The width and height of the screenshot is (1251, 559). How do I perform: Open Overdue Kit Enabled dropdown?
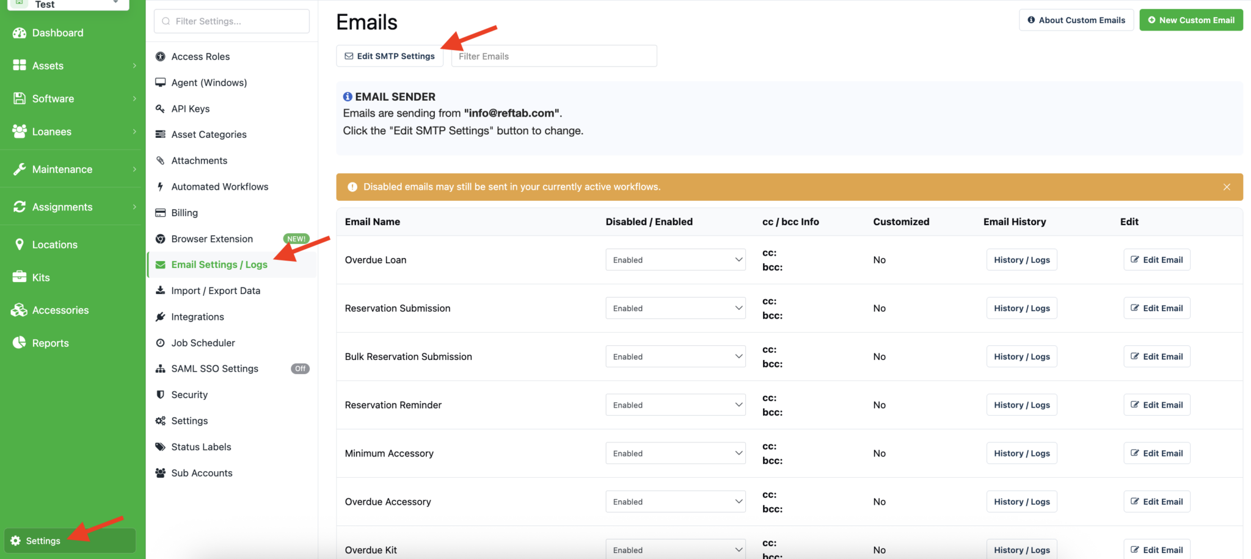[676, 549]
